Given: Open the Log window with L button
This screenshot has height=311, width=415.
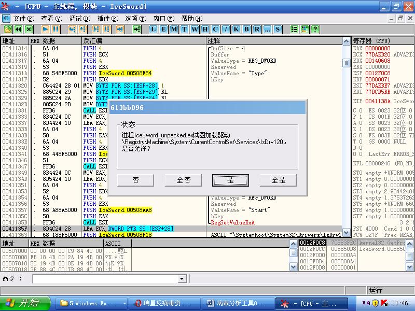Looking at the screenshot, I should pyautogui.click(x=153, y=30).
